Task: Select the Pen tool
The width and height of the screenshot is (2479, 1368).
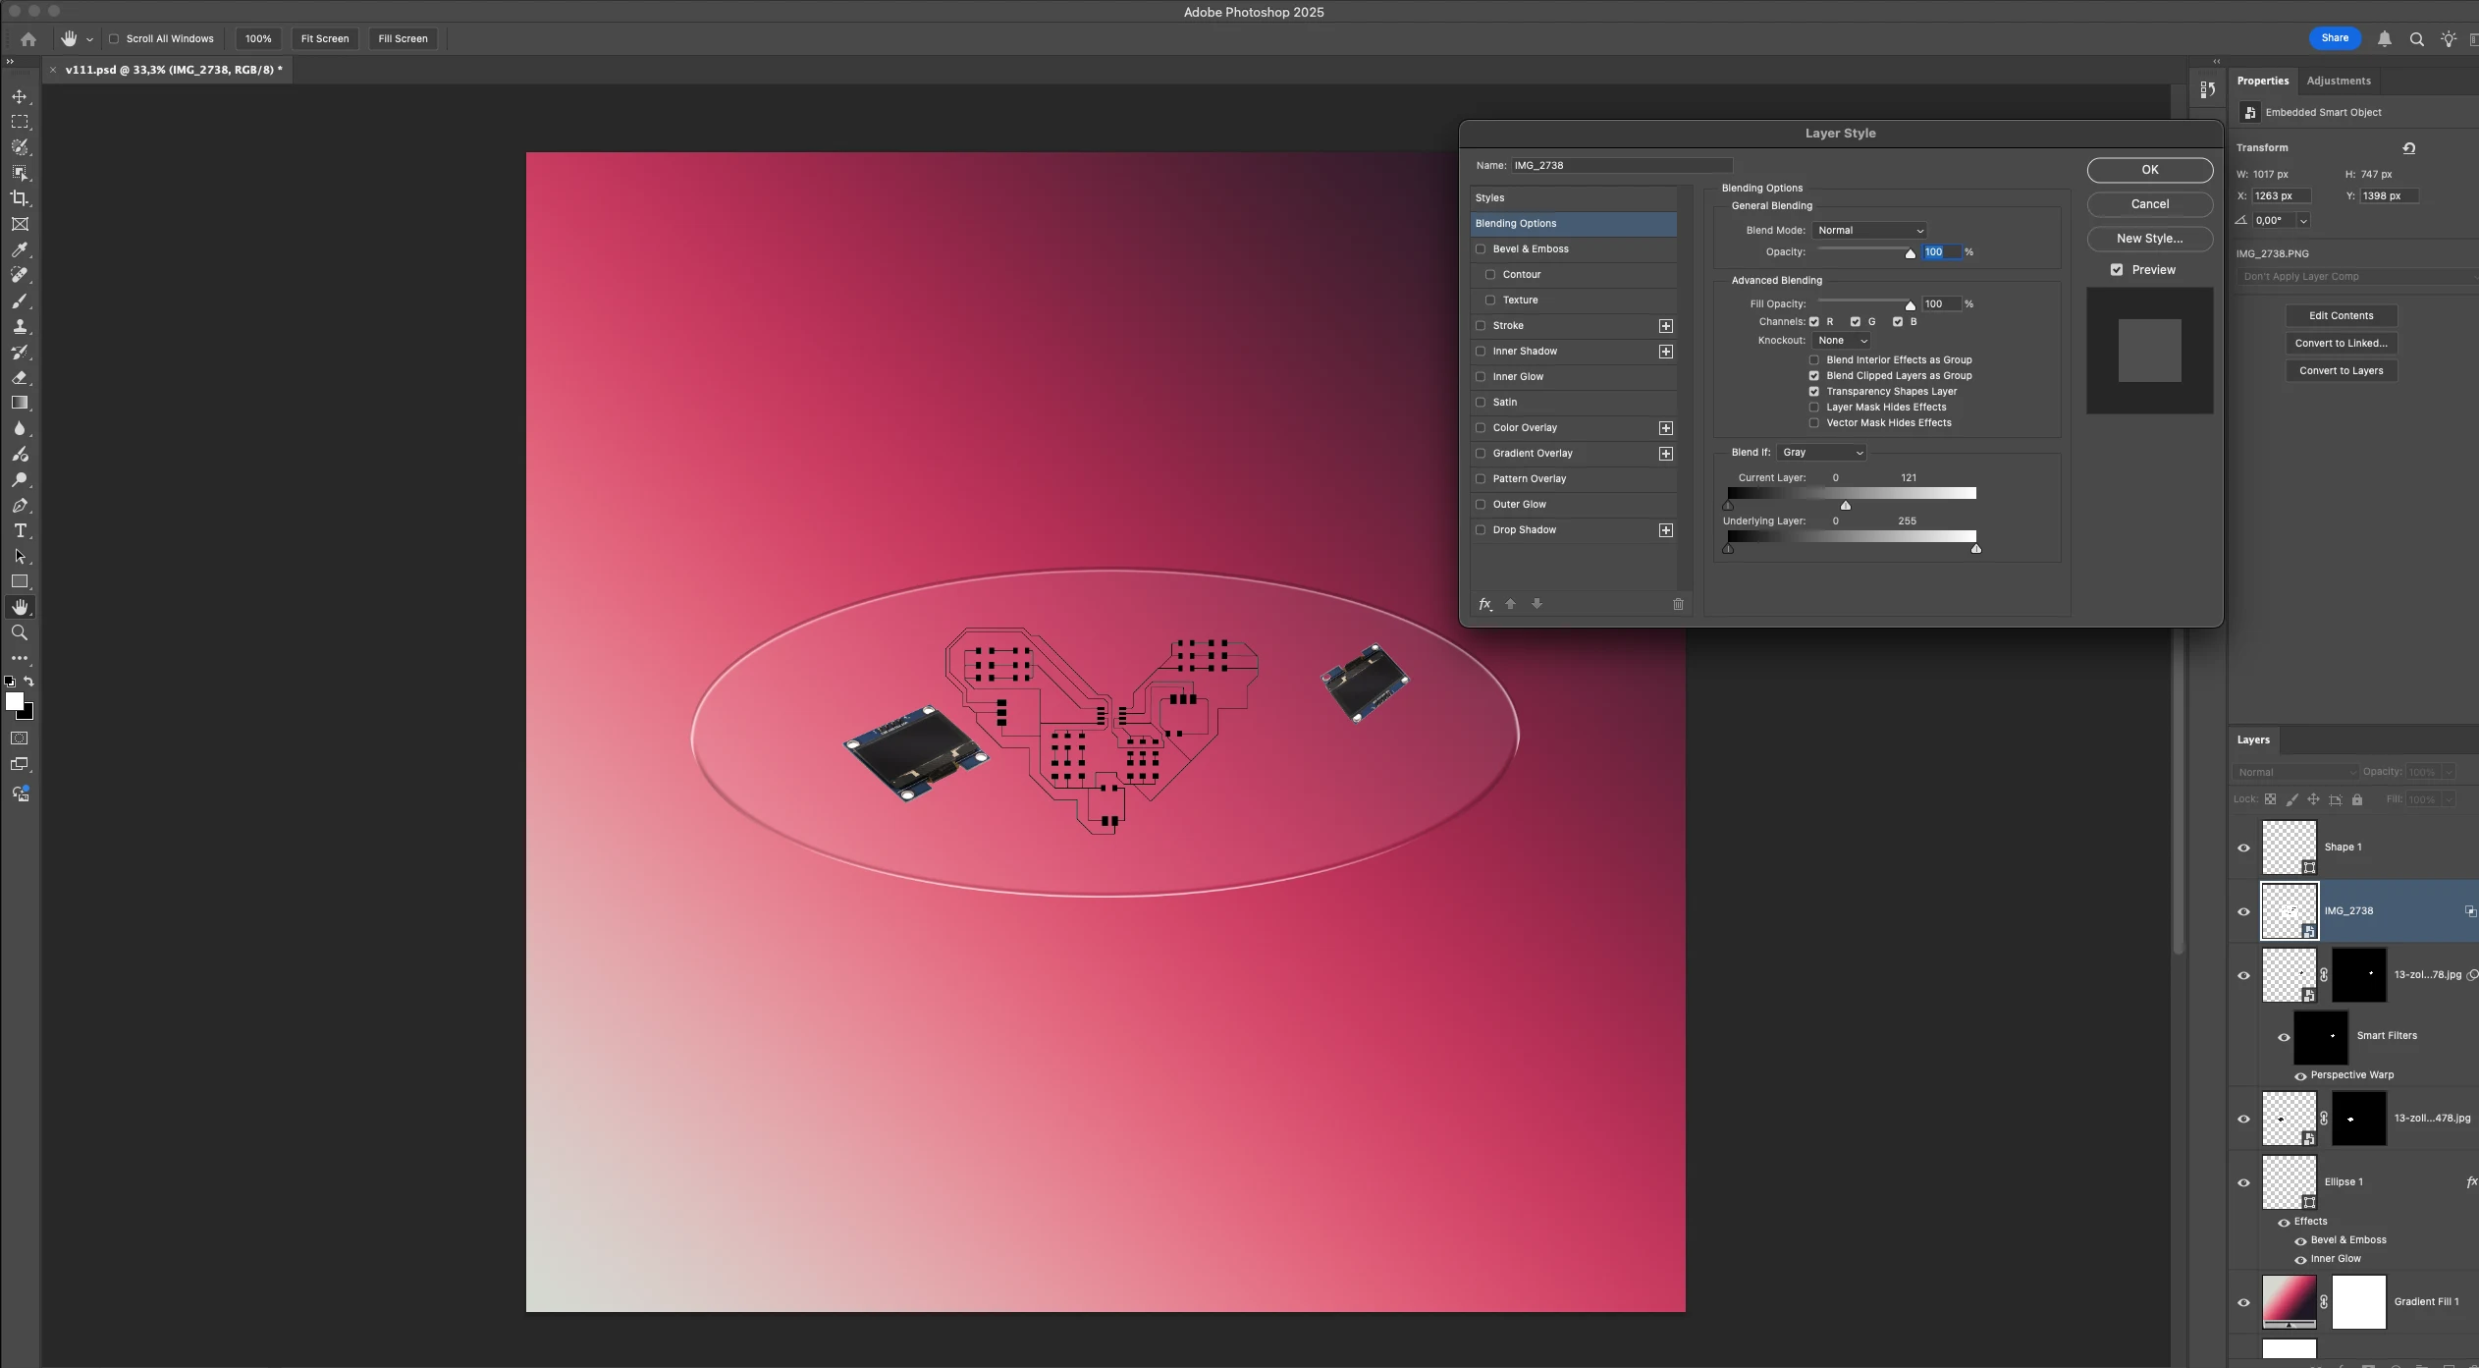Action: click(x=20, y=505)
